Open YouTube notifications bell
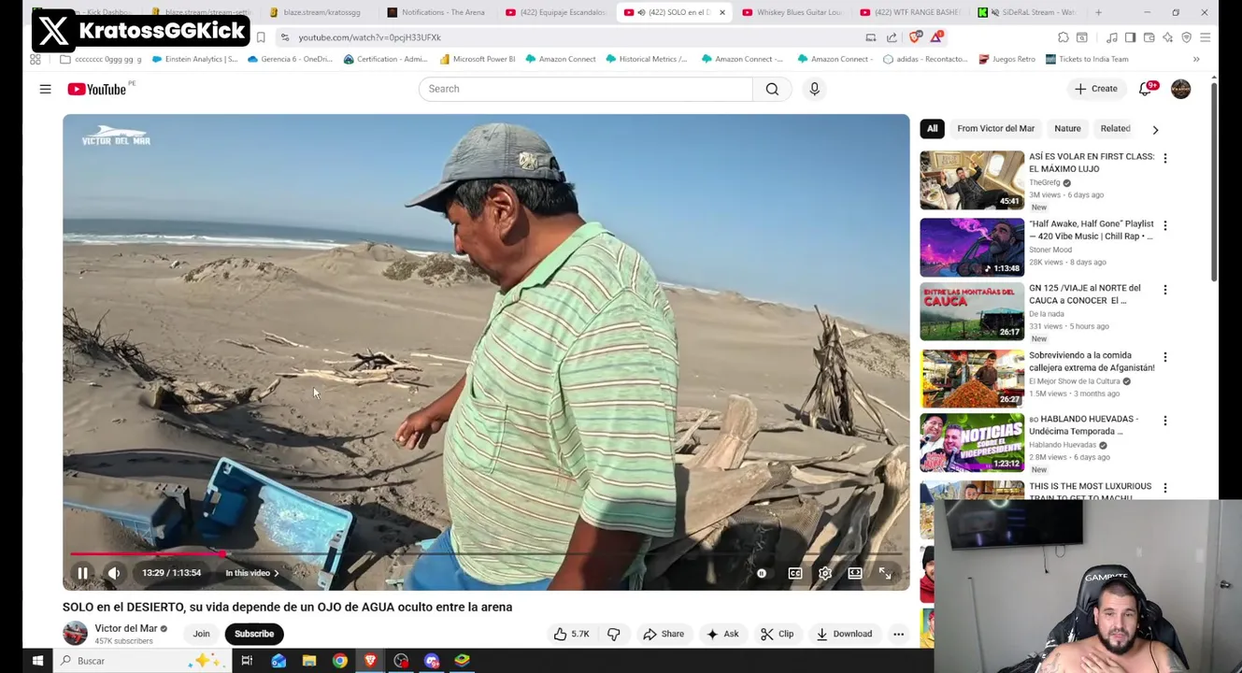The height and width of the screenshot is (673, 1242). point(1145,89)
